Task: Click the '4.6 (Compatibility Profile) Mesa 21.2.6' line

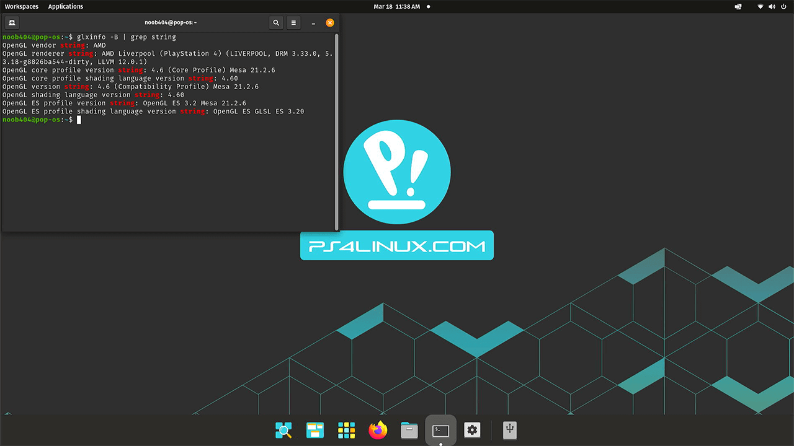Action: pos(130,87)
